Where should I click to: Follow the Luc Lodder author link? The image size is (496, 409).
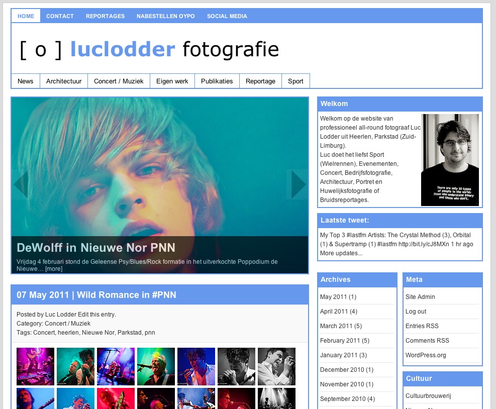click(61, 315)
